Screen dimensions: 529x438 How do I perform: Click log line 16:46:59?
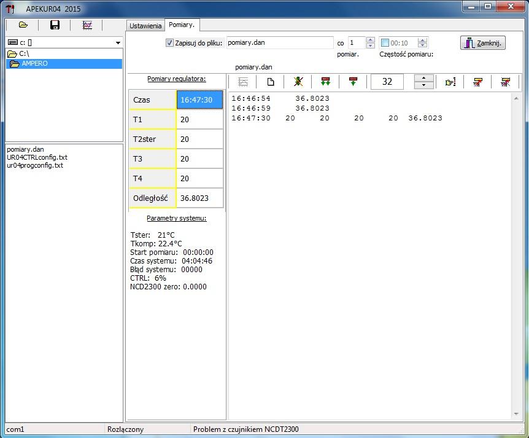pyautogui.click(x=280, y=108)
